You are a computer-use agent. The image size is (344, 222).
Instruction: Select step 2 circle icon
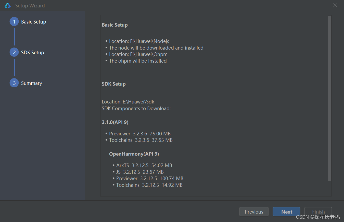[x=14, y=52]
